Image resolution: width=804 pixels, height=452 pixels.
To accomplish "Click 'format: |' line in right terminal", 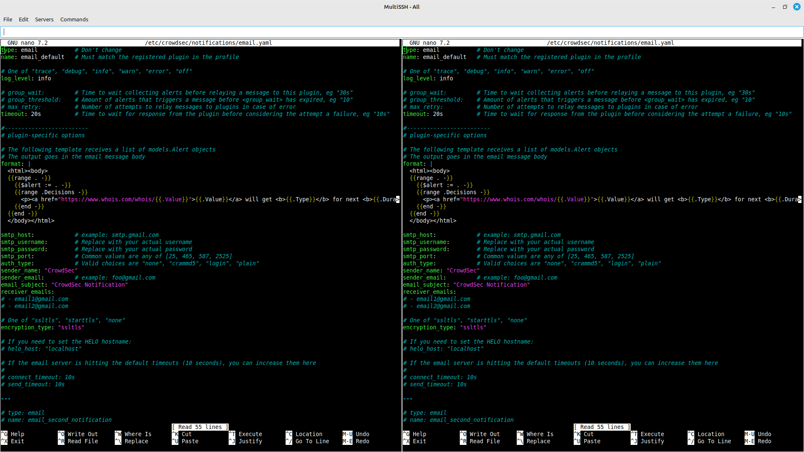I will click(x=418, y=164).
